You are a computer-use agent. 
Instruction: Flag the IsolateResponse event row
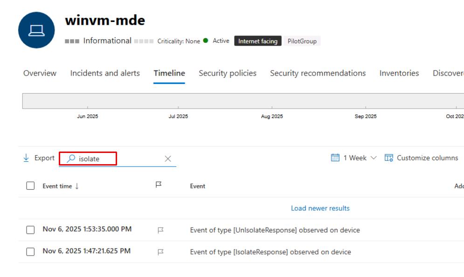coord(161,252)
